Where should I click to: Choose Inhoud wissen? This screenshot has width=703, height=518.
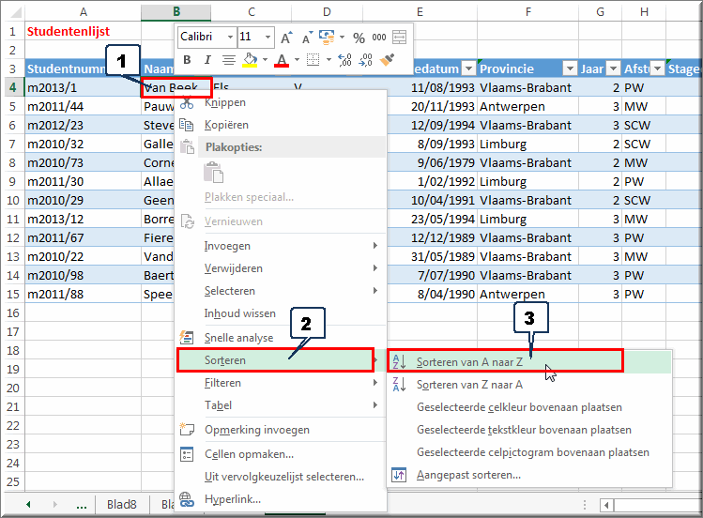282,313
